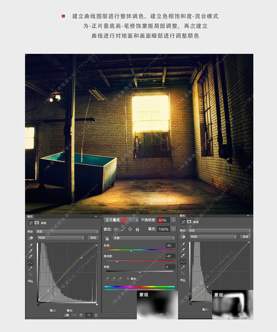277x332 pixels.
Task: Click 自动 auto button in right curves panel
Action: [245, 237]
